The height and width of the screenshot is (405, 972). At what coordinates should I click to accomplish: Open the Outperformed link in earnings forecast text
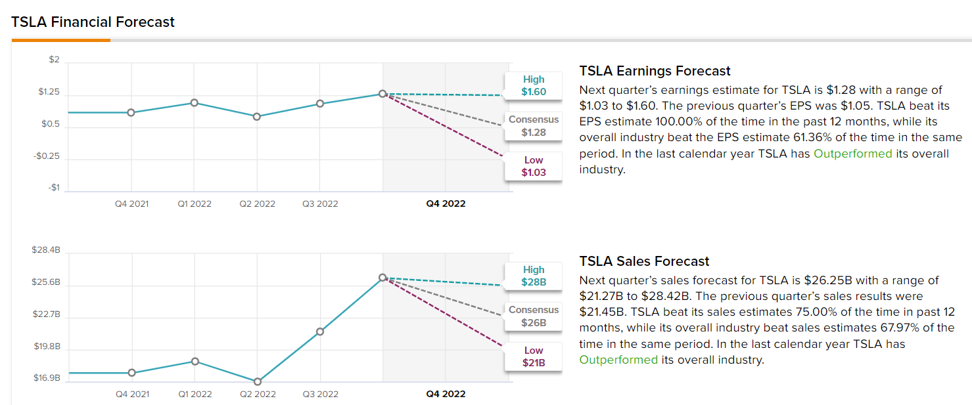click(852, 154)
